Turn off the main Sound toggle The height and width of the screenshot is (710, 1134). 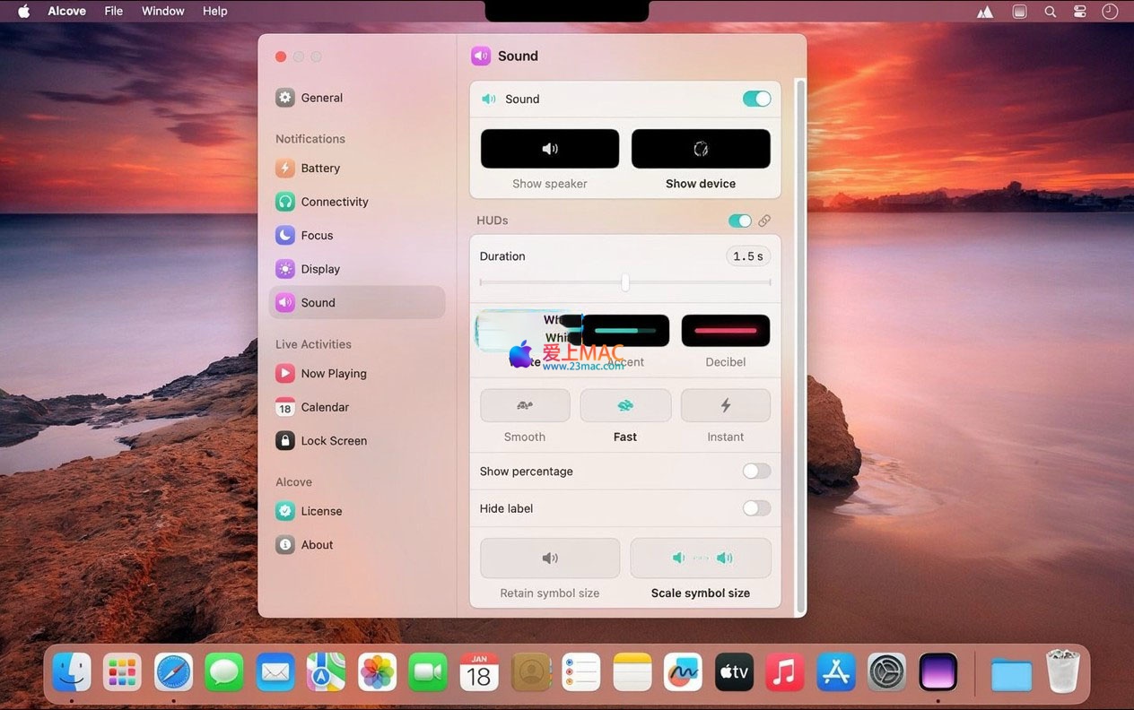click(x=756, y=99)
